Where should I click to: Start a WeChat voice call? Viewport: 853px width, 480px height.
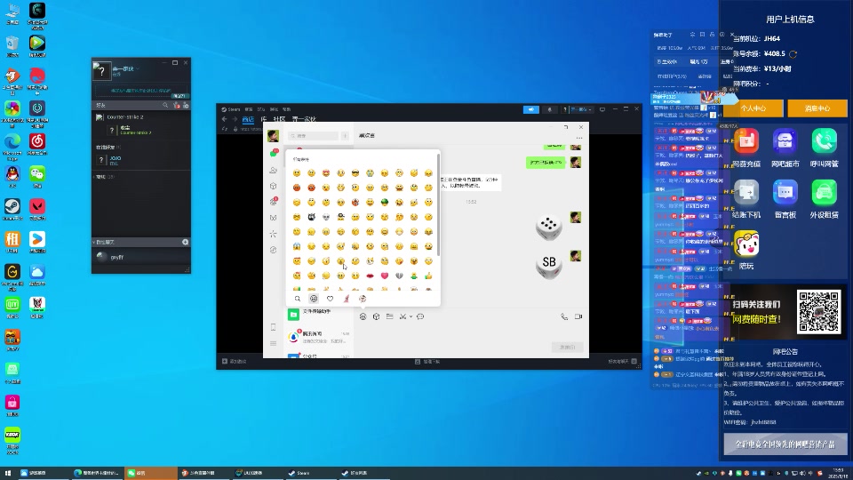pyautogui.click(x=564, y=316)
